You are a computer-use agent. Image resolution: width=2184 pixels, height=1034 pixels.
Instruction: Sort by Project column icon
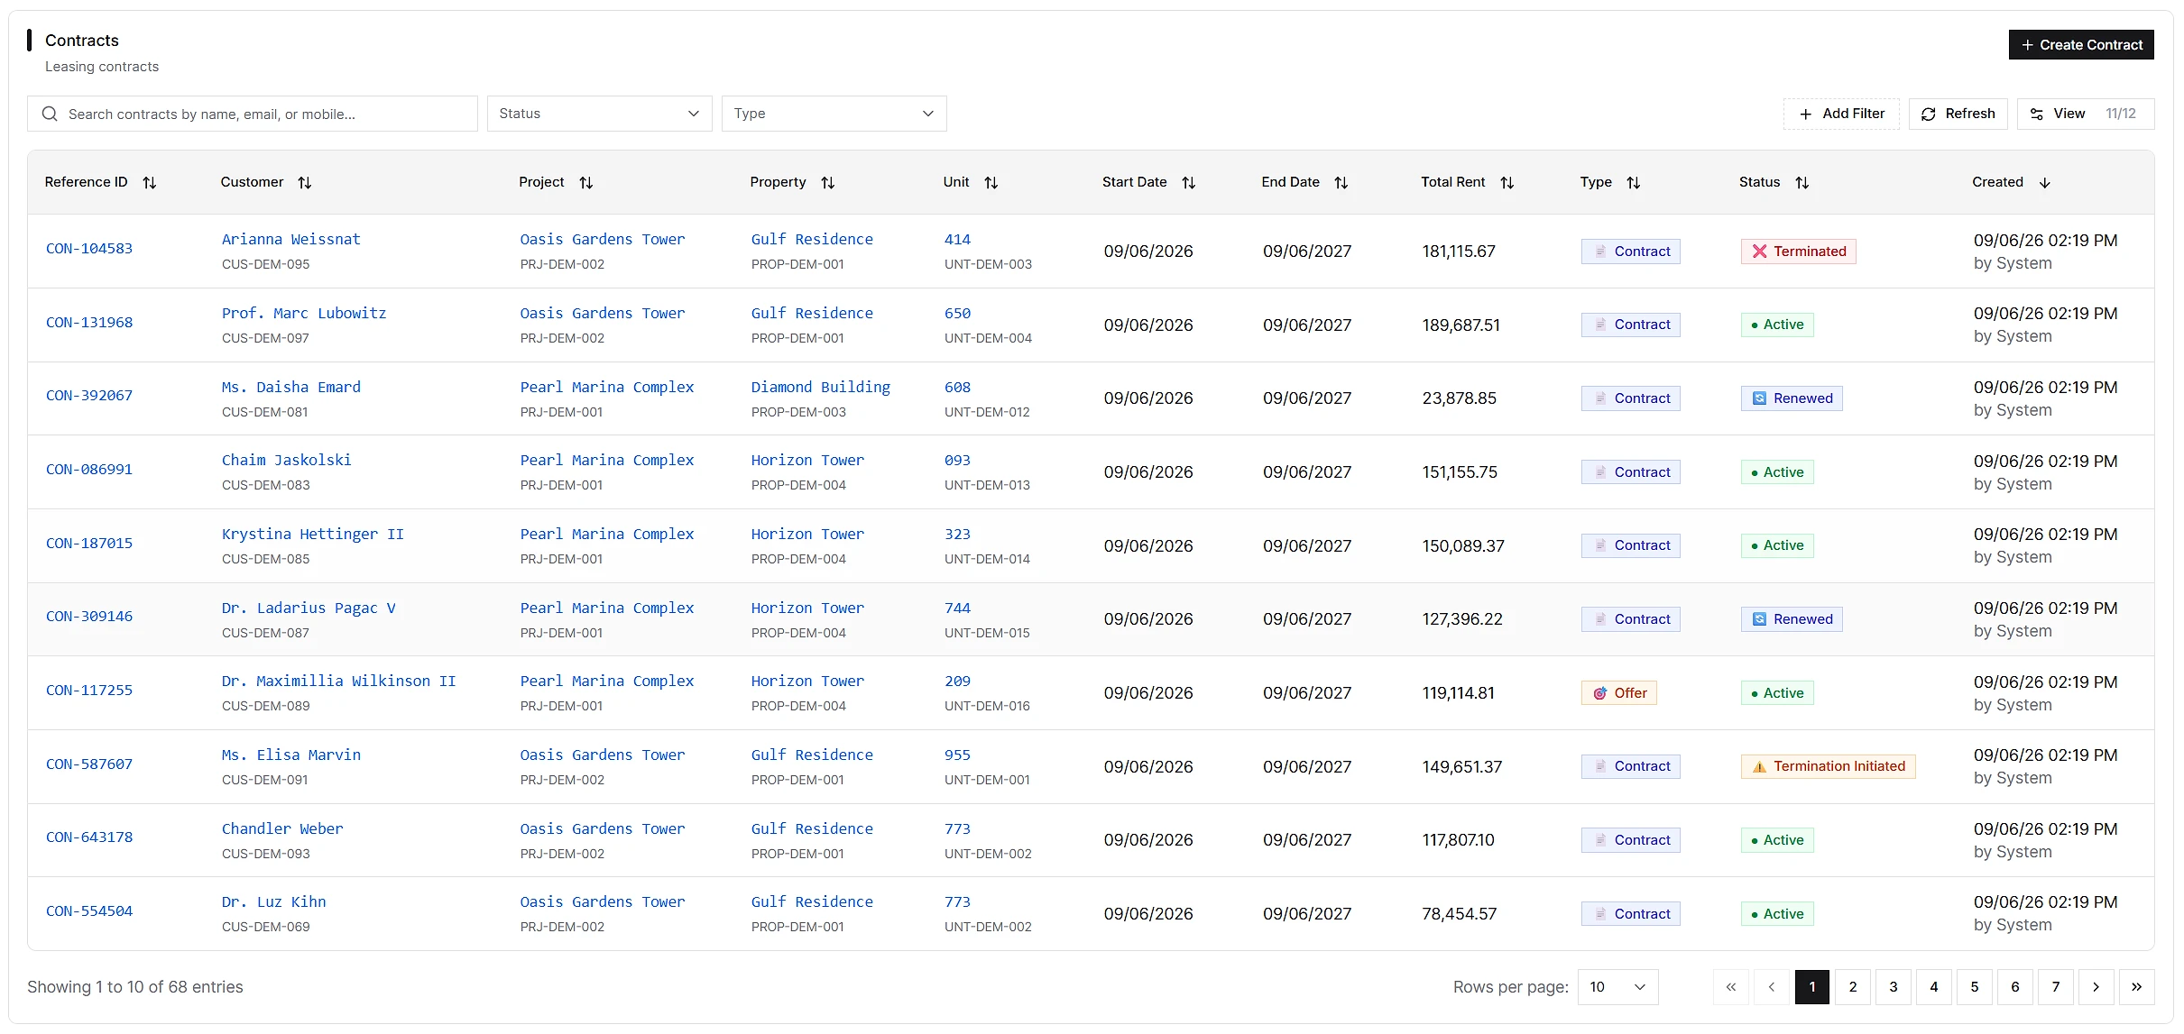[586, 183]
